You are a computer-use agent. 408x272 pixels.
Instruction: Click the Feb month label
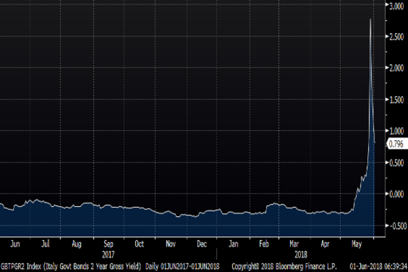pos(264,244)
